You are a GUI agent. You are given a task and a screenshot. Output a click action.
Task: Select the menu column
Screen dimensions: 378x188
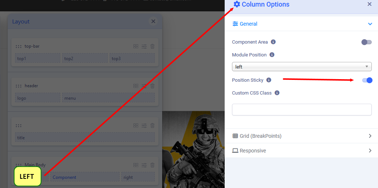click(x=108, y=97)
